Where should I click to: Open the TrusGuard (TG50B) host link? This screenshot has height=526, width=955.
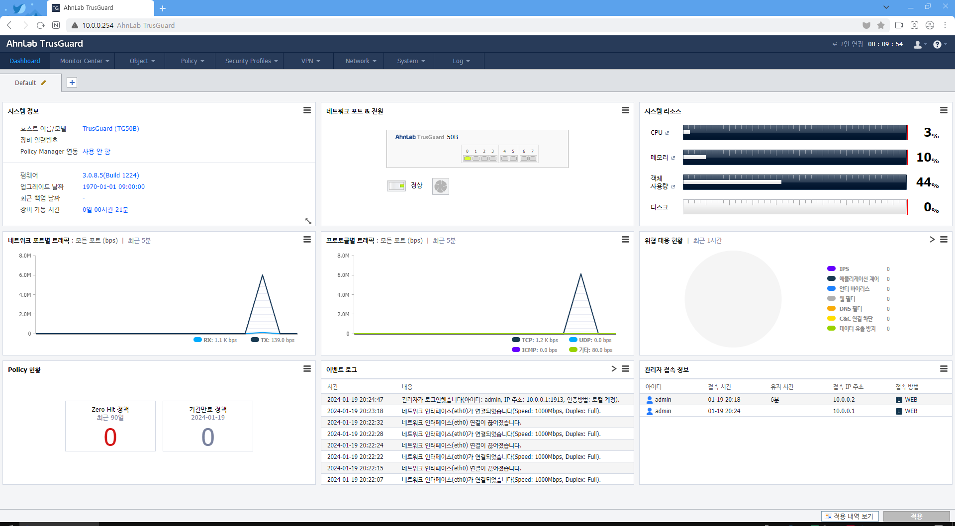click(111, 128)
